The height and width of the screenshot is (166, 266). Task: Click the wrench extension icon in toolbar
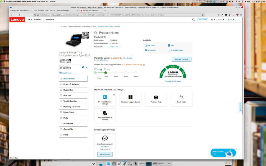pyautogui.click(x=222, y=15)
